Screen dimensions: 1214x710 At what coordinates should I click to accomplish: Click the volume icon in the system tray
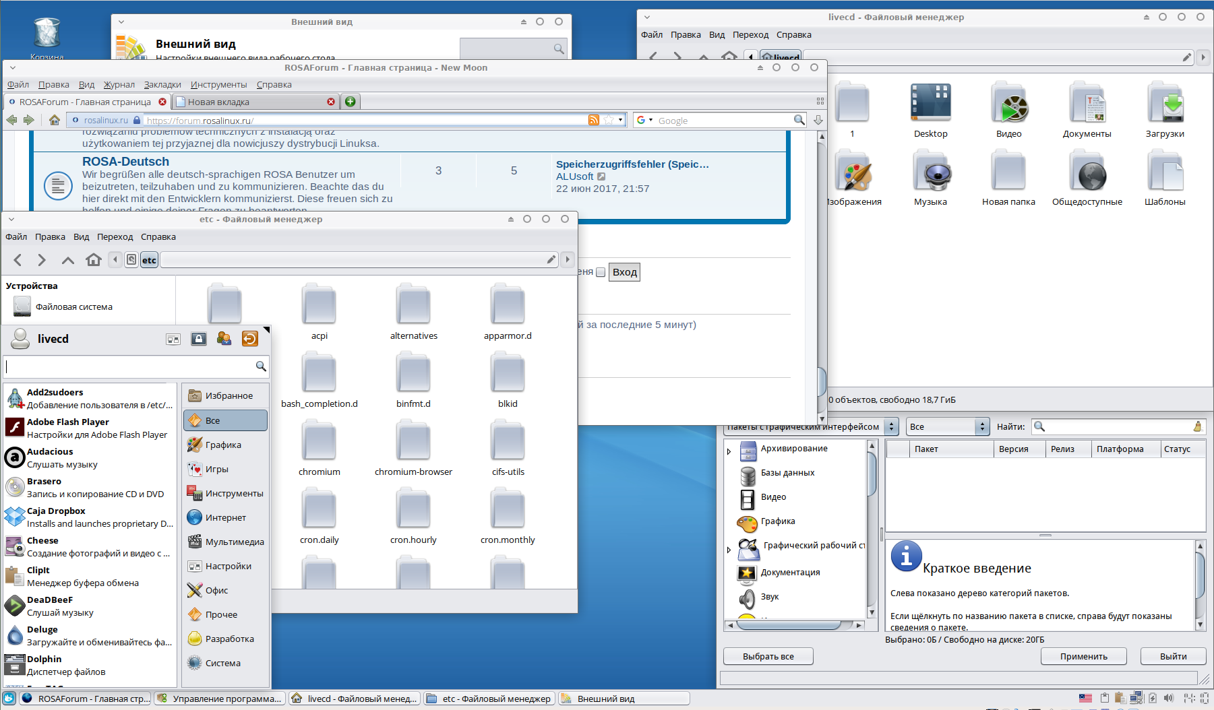(x=1168, y=699)
